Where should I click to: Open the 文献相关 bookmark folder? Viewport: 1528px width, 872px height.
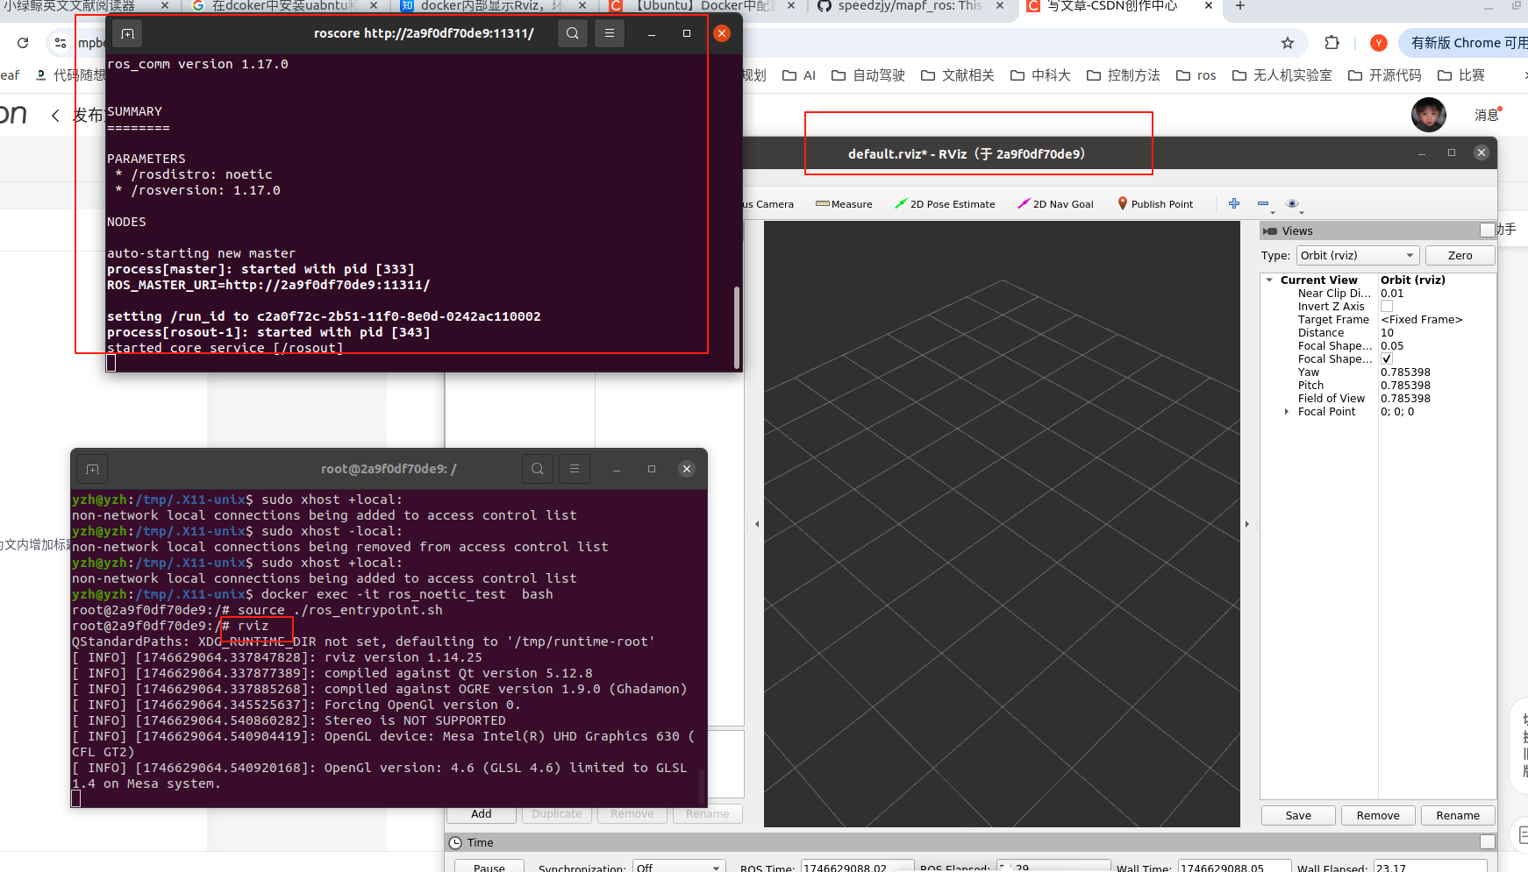click(x=958, y=75)
